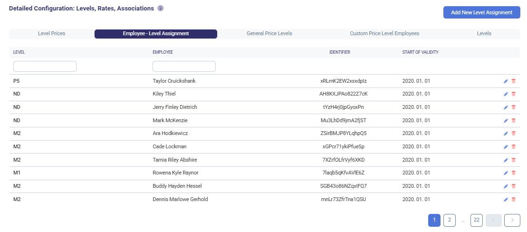
Task: Select the Custom Price Level Employees tab
Action: (384, 34)
